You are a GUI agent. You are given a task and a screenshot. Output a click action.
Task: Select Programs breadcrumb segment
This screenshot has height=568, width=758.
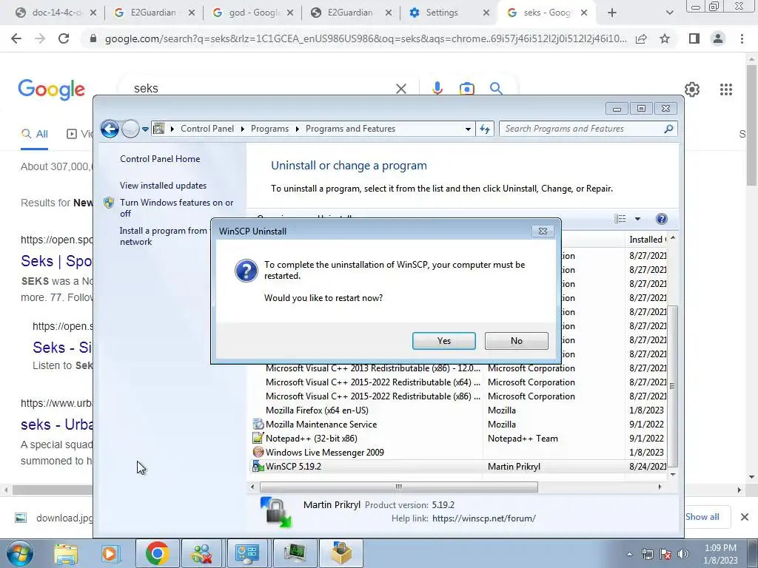(x=269, y=129)
